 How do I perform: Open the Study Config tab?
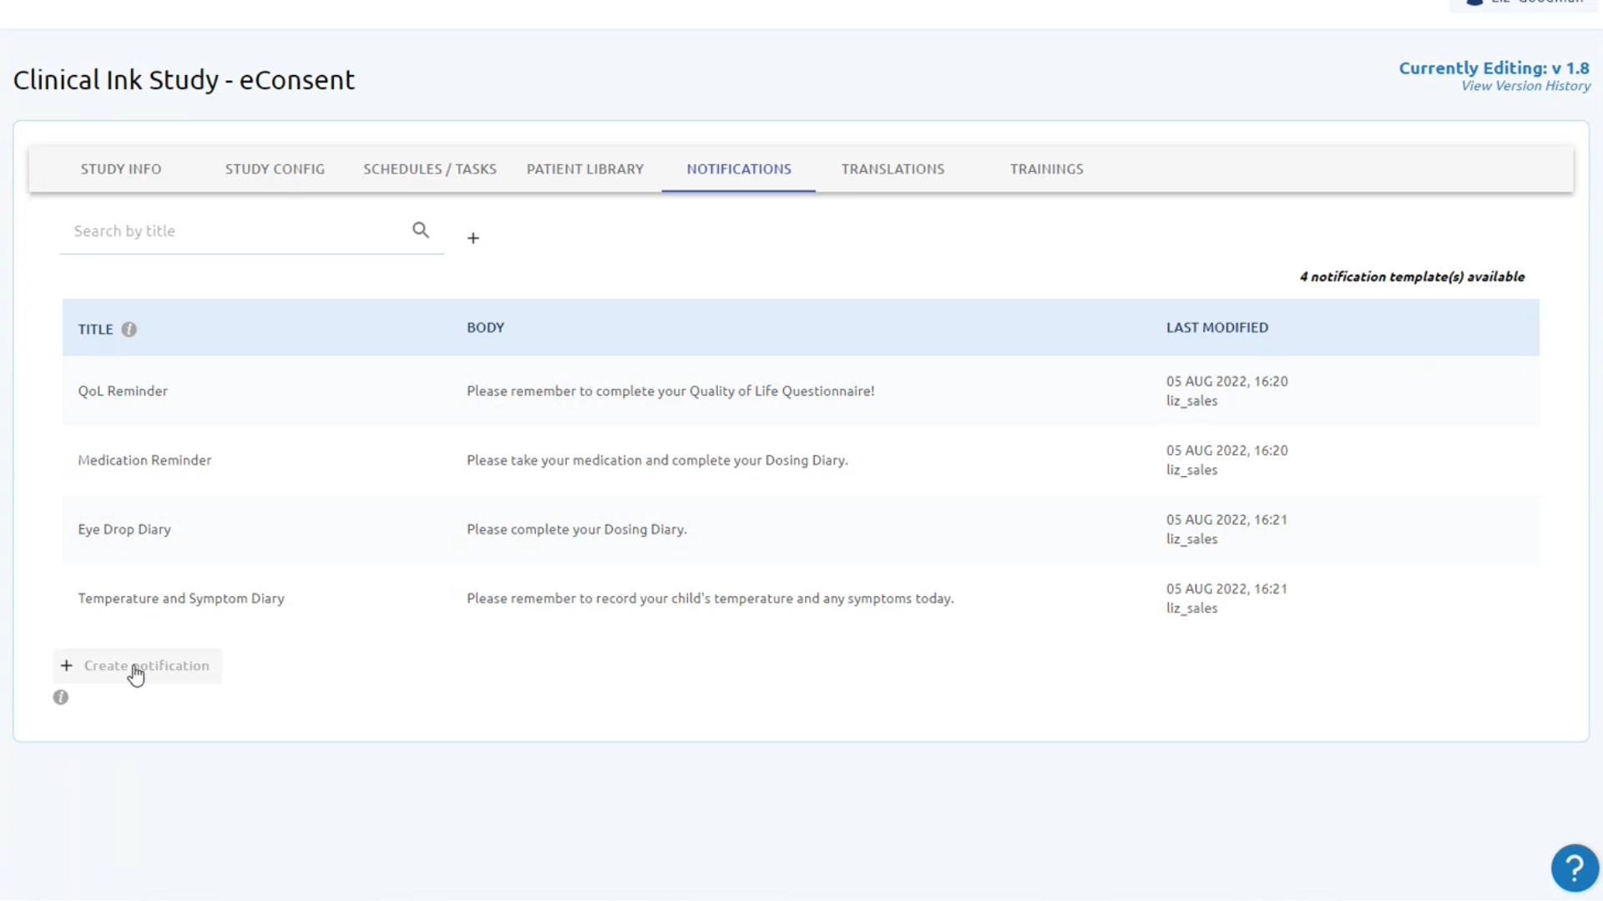click(x=275, y=169)
